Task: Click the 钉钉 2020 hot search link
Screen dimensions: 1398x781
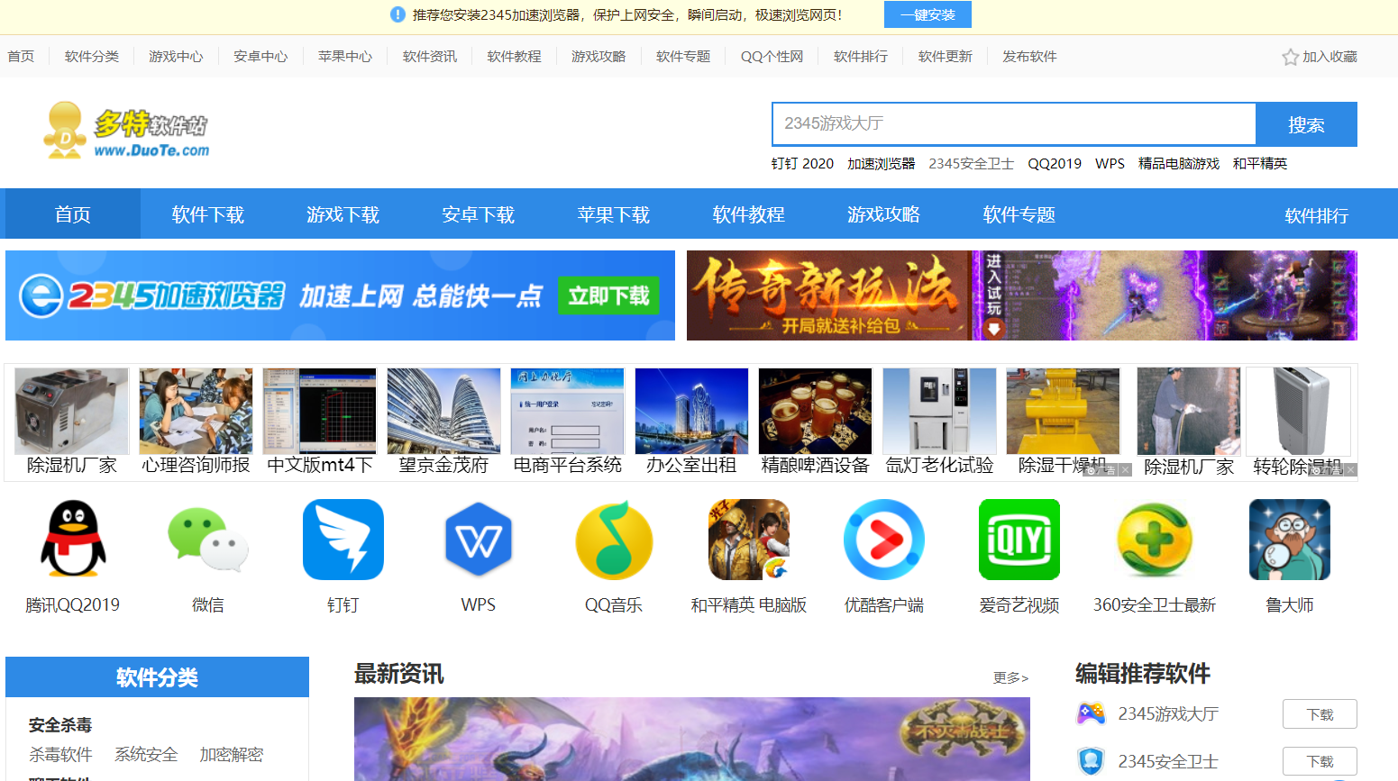Action: [802, 164]
